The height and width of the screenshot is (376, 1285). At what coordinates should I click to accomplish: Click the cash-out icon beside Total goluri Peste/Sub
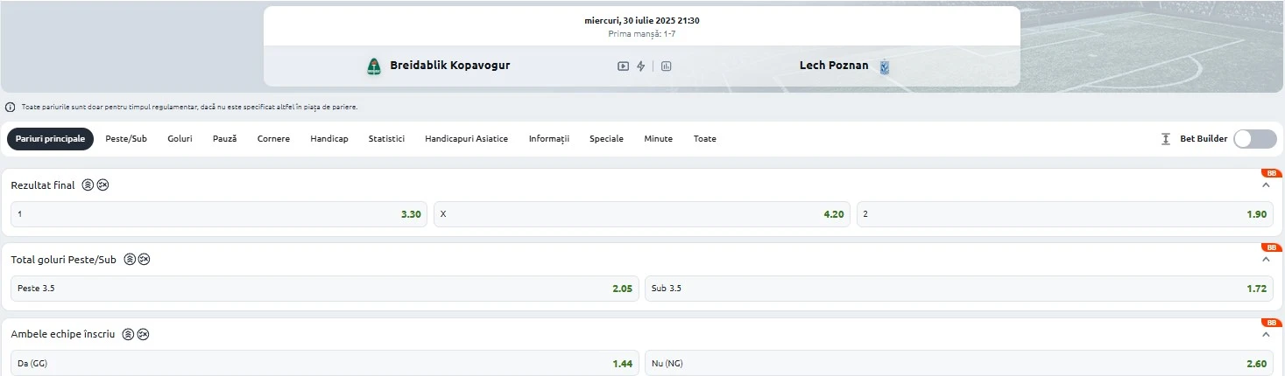click(144, 260)
